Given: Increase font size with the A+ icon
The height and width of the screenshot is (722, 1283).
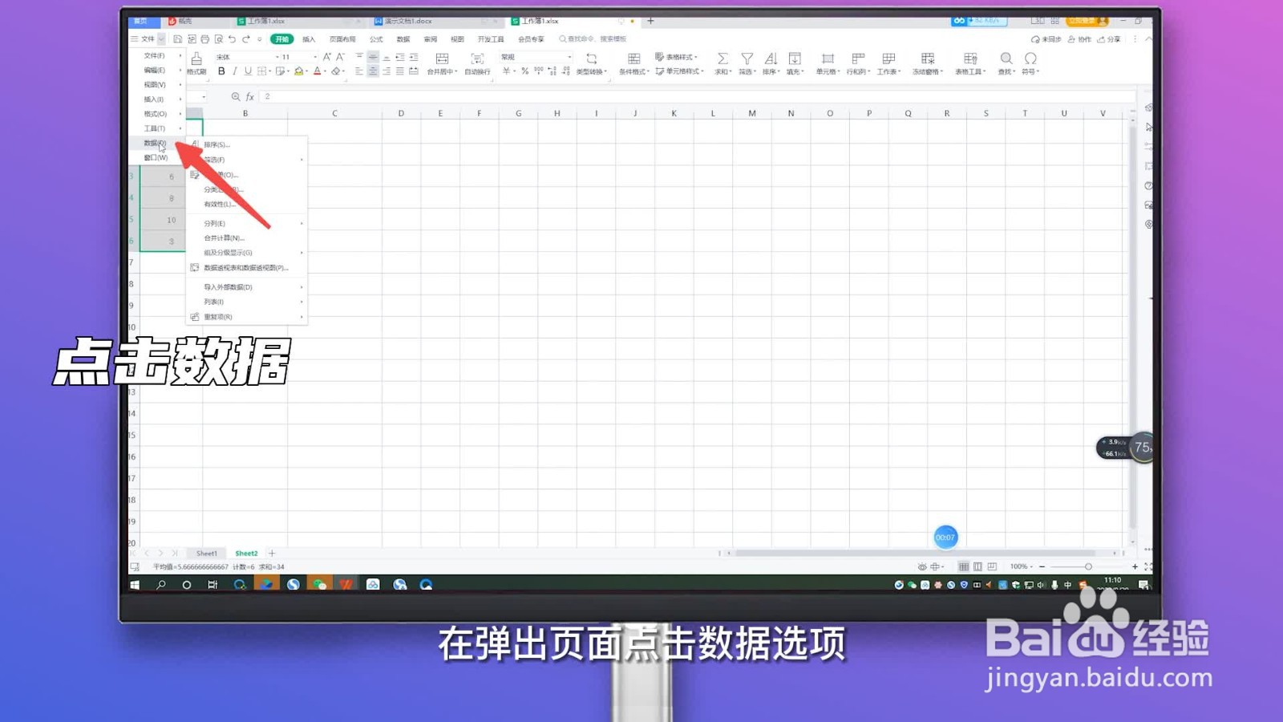Looking at the screenshot, I should click(x=327, y=57).
